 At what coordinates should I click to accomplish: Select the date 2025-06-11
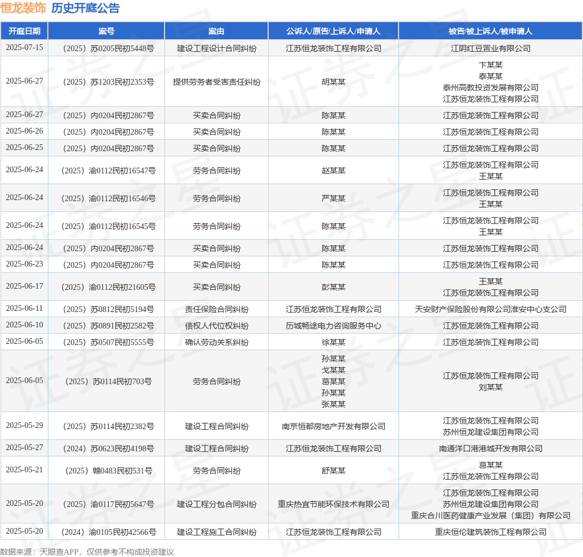click(x=24, y=309)
